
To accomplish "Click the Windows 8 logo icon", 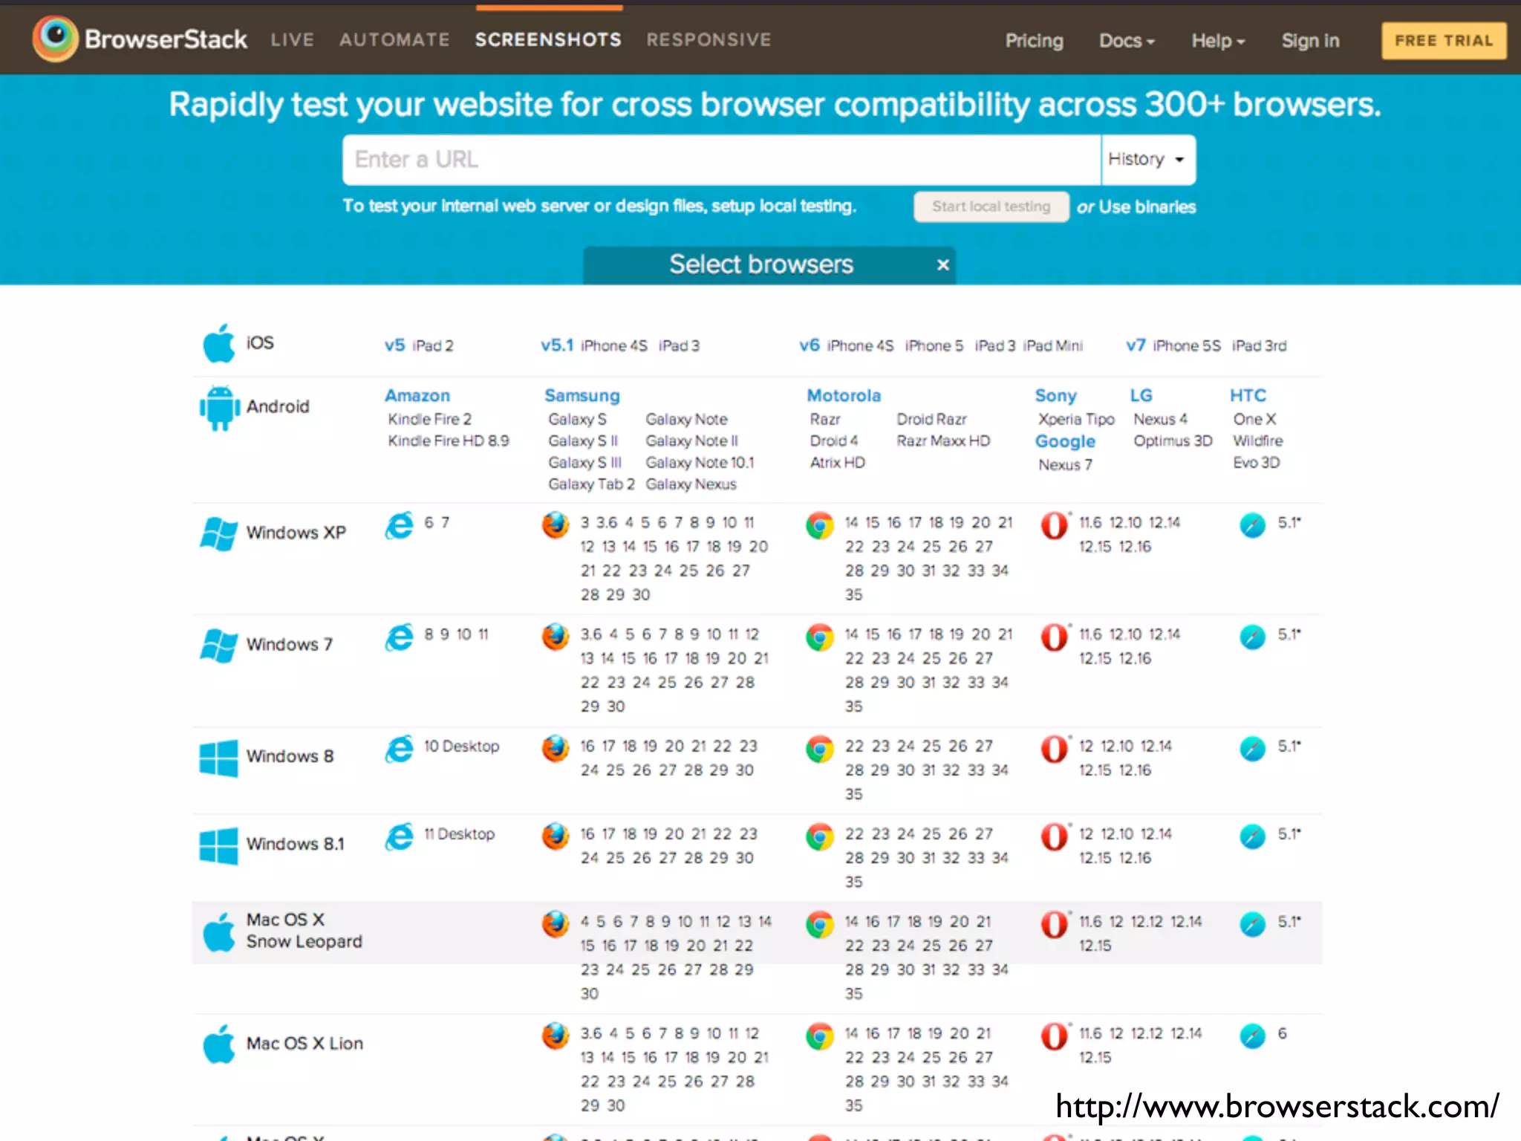I will [x=218, y=758].
